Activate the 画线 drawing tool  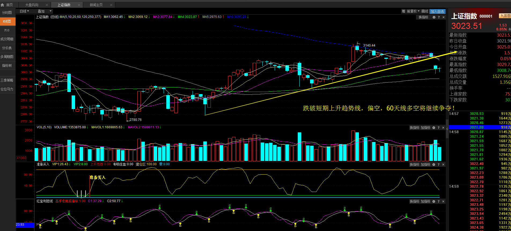pyautogui.click(x=425, y=11)
